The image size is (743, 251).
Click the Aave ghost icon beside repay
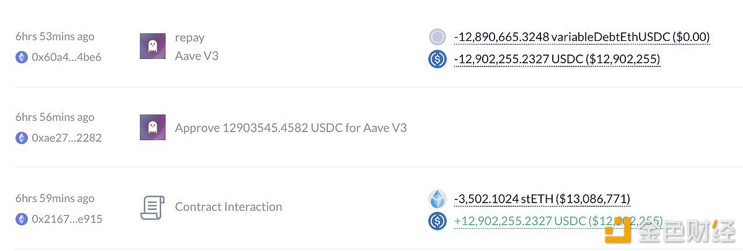[x=152, y=46]
